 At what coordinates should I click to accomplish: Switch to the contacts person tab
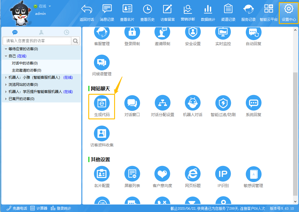pos(41,32)
